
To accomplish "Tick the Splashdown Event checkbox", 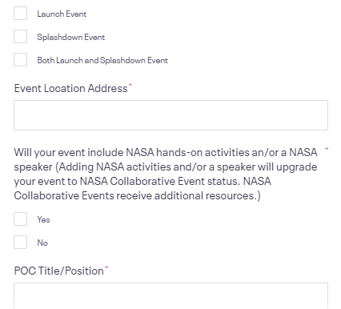I will (20, 37).
